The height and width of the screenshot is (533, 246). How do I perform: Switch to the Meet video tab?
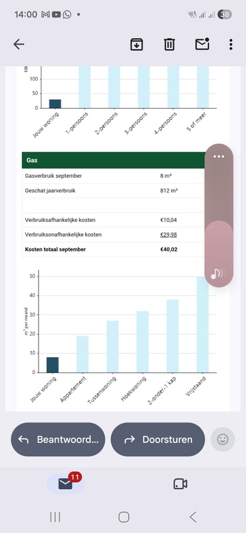(180, 484)
